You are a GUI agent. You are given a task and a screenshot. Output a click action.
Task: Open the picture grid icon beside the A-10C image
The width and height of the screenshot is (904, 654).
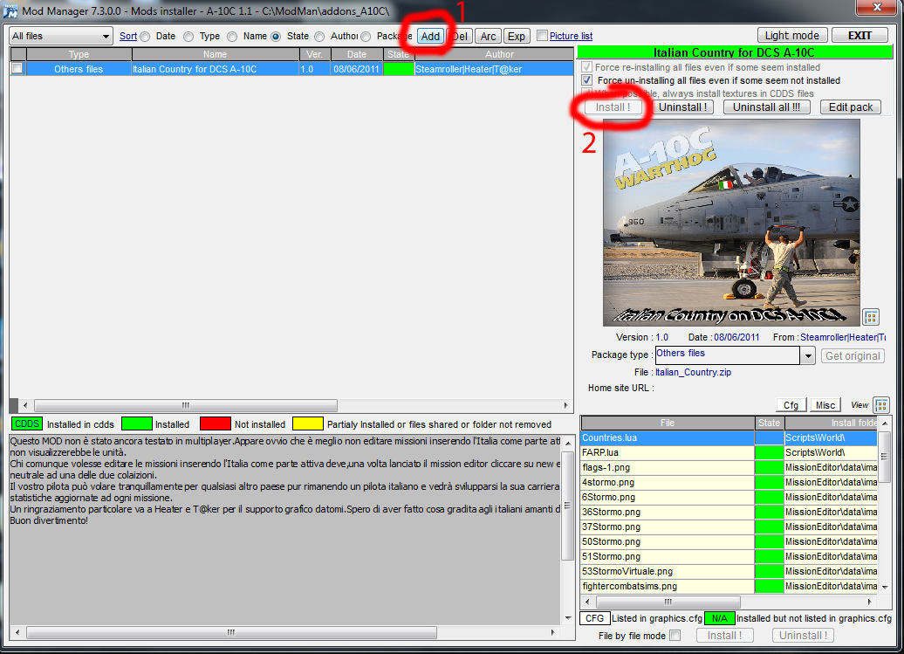(x=871, y=317)
